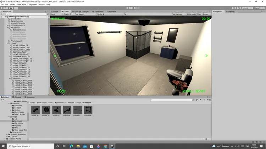Switch to the Asset Store tab

pos(98,12)
